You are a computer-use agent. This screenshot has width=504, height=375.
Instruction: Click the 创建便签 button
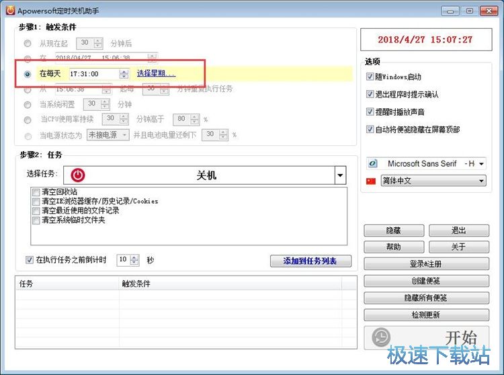coord(426,281)
